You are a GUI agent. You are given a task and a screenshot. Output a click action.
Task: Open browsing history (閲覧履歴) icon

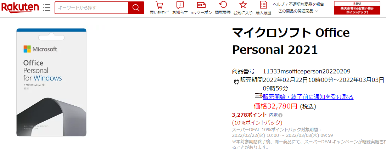[223, 8]
